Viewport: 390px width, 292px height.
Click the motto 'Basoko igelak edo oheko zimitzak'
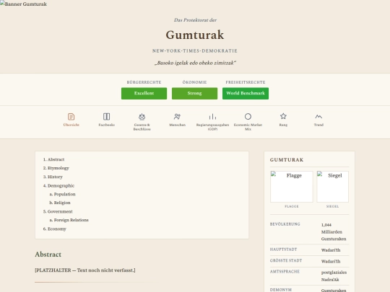[x=195, y=63]
